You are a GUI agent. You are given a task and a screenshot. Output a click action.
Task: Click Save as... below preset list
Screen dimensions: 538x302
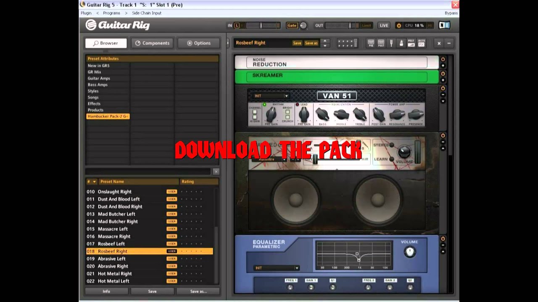coord(198,291)
